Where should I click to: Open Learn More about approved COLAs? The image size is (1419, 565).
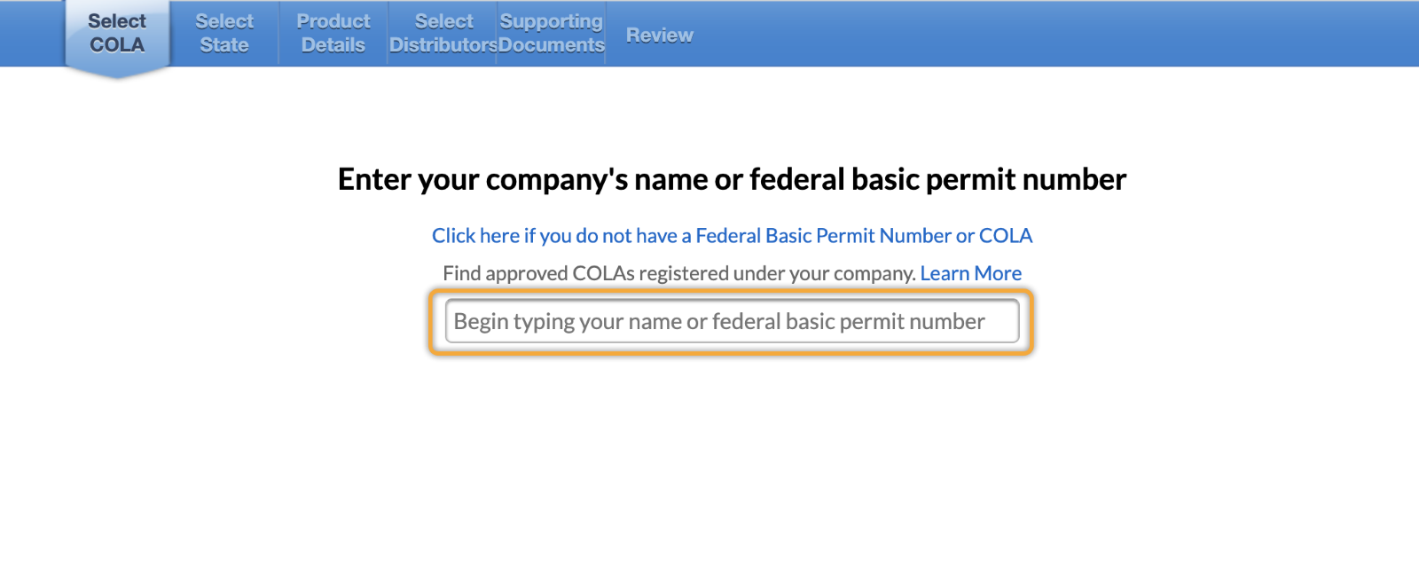coord(971,273)
